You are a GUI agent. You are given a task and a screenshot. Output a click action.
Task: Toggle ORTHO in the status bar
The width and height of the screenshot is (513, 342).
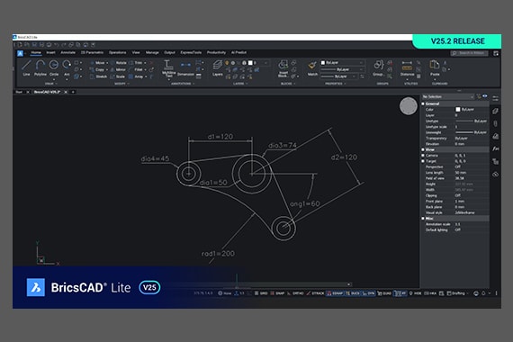point(295,293)
